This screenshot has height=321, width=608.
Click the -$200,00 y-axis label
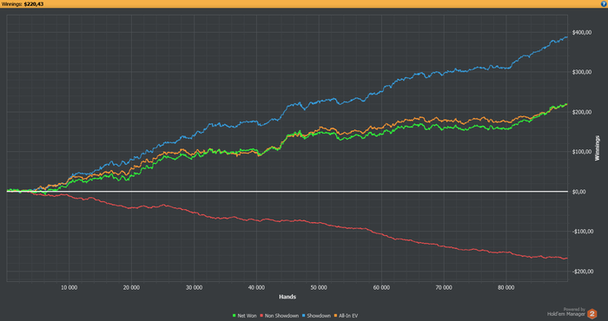[583, 271]
